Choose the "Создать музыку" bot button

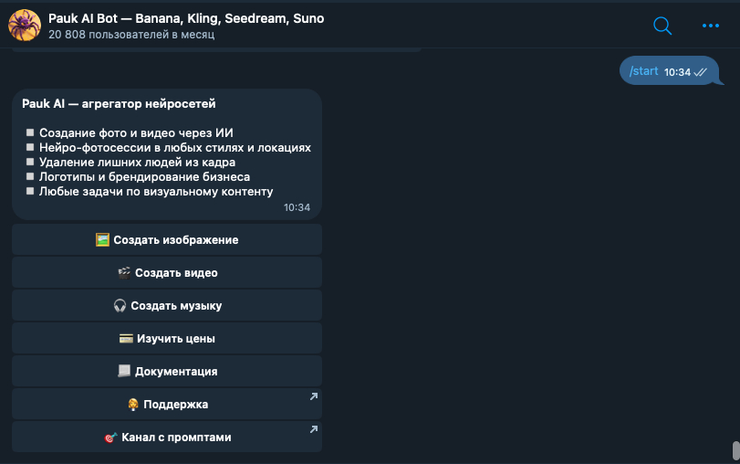(167, 305)
